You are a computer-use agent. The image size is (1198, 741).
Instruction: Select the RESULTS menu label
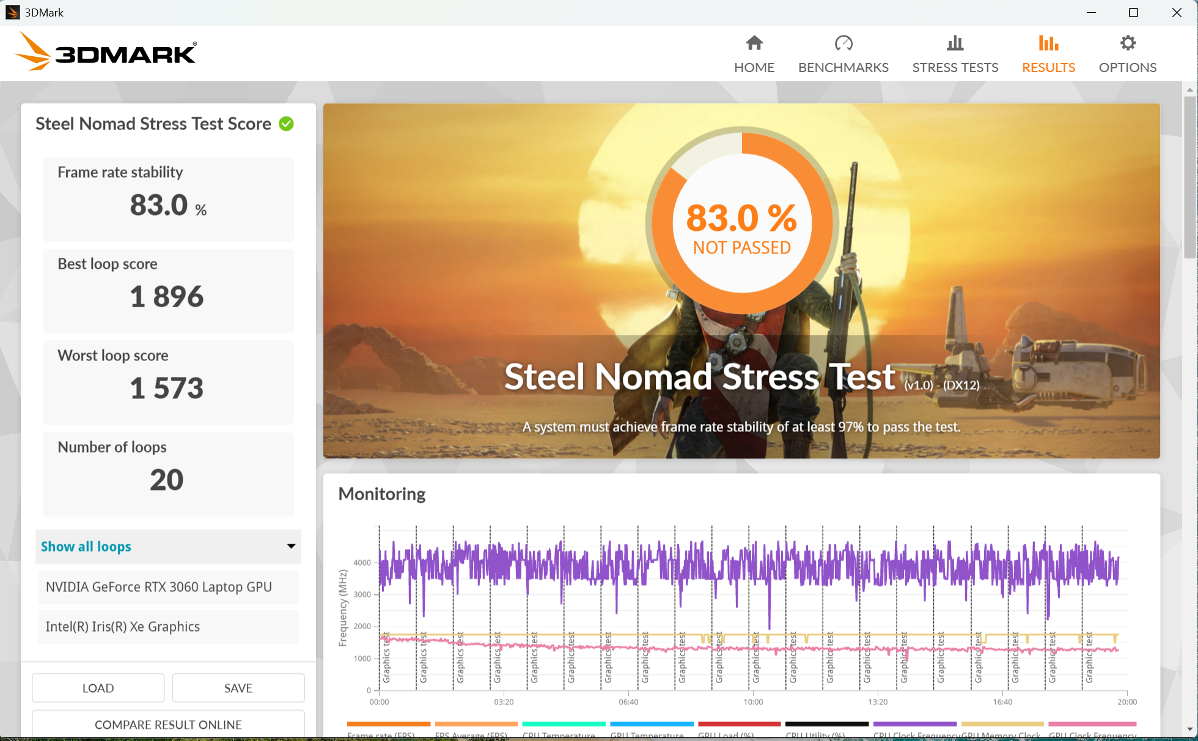point(1048,67)
